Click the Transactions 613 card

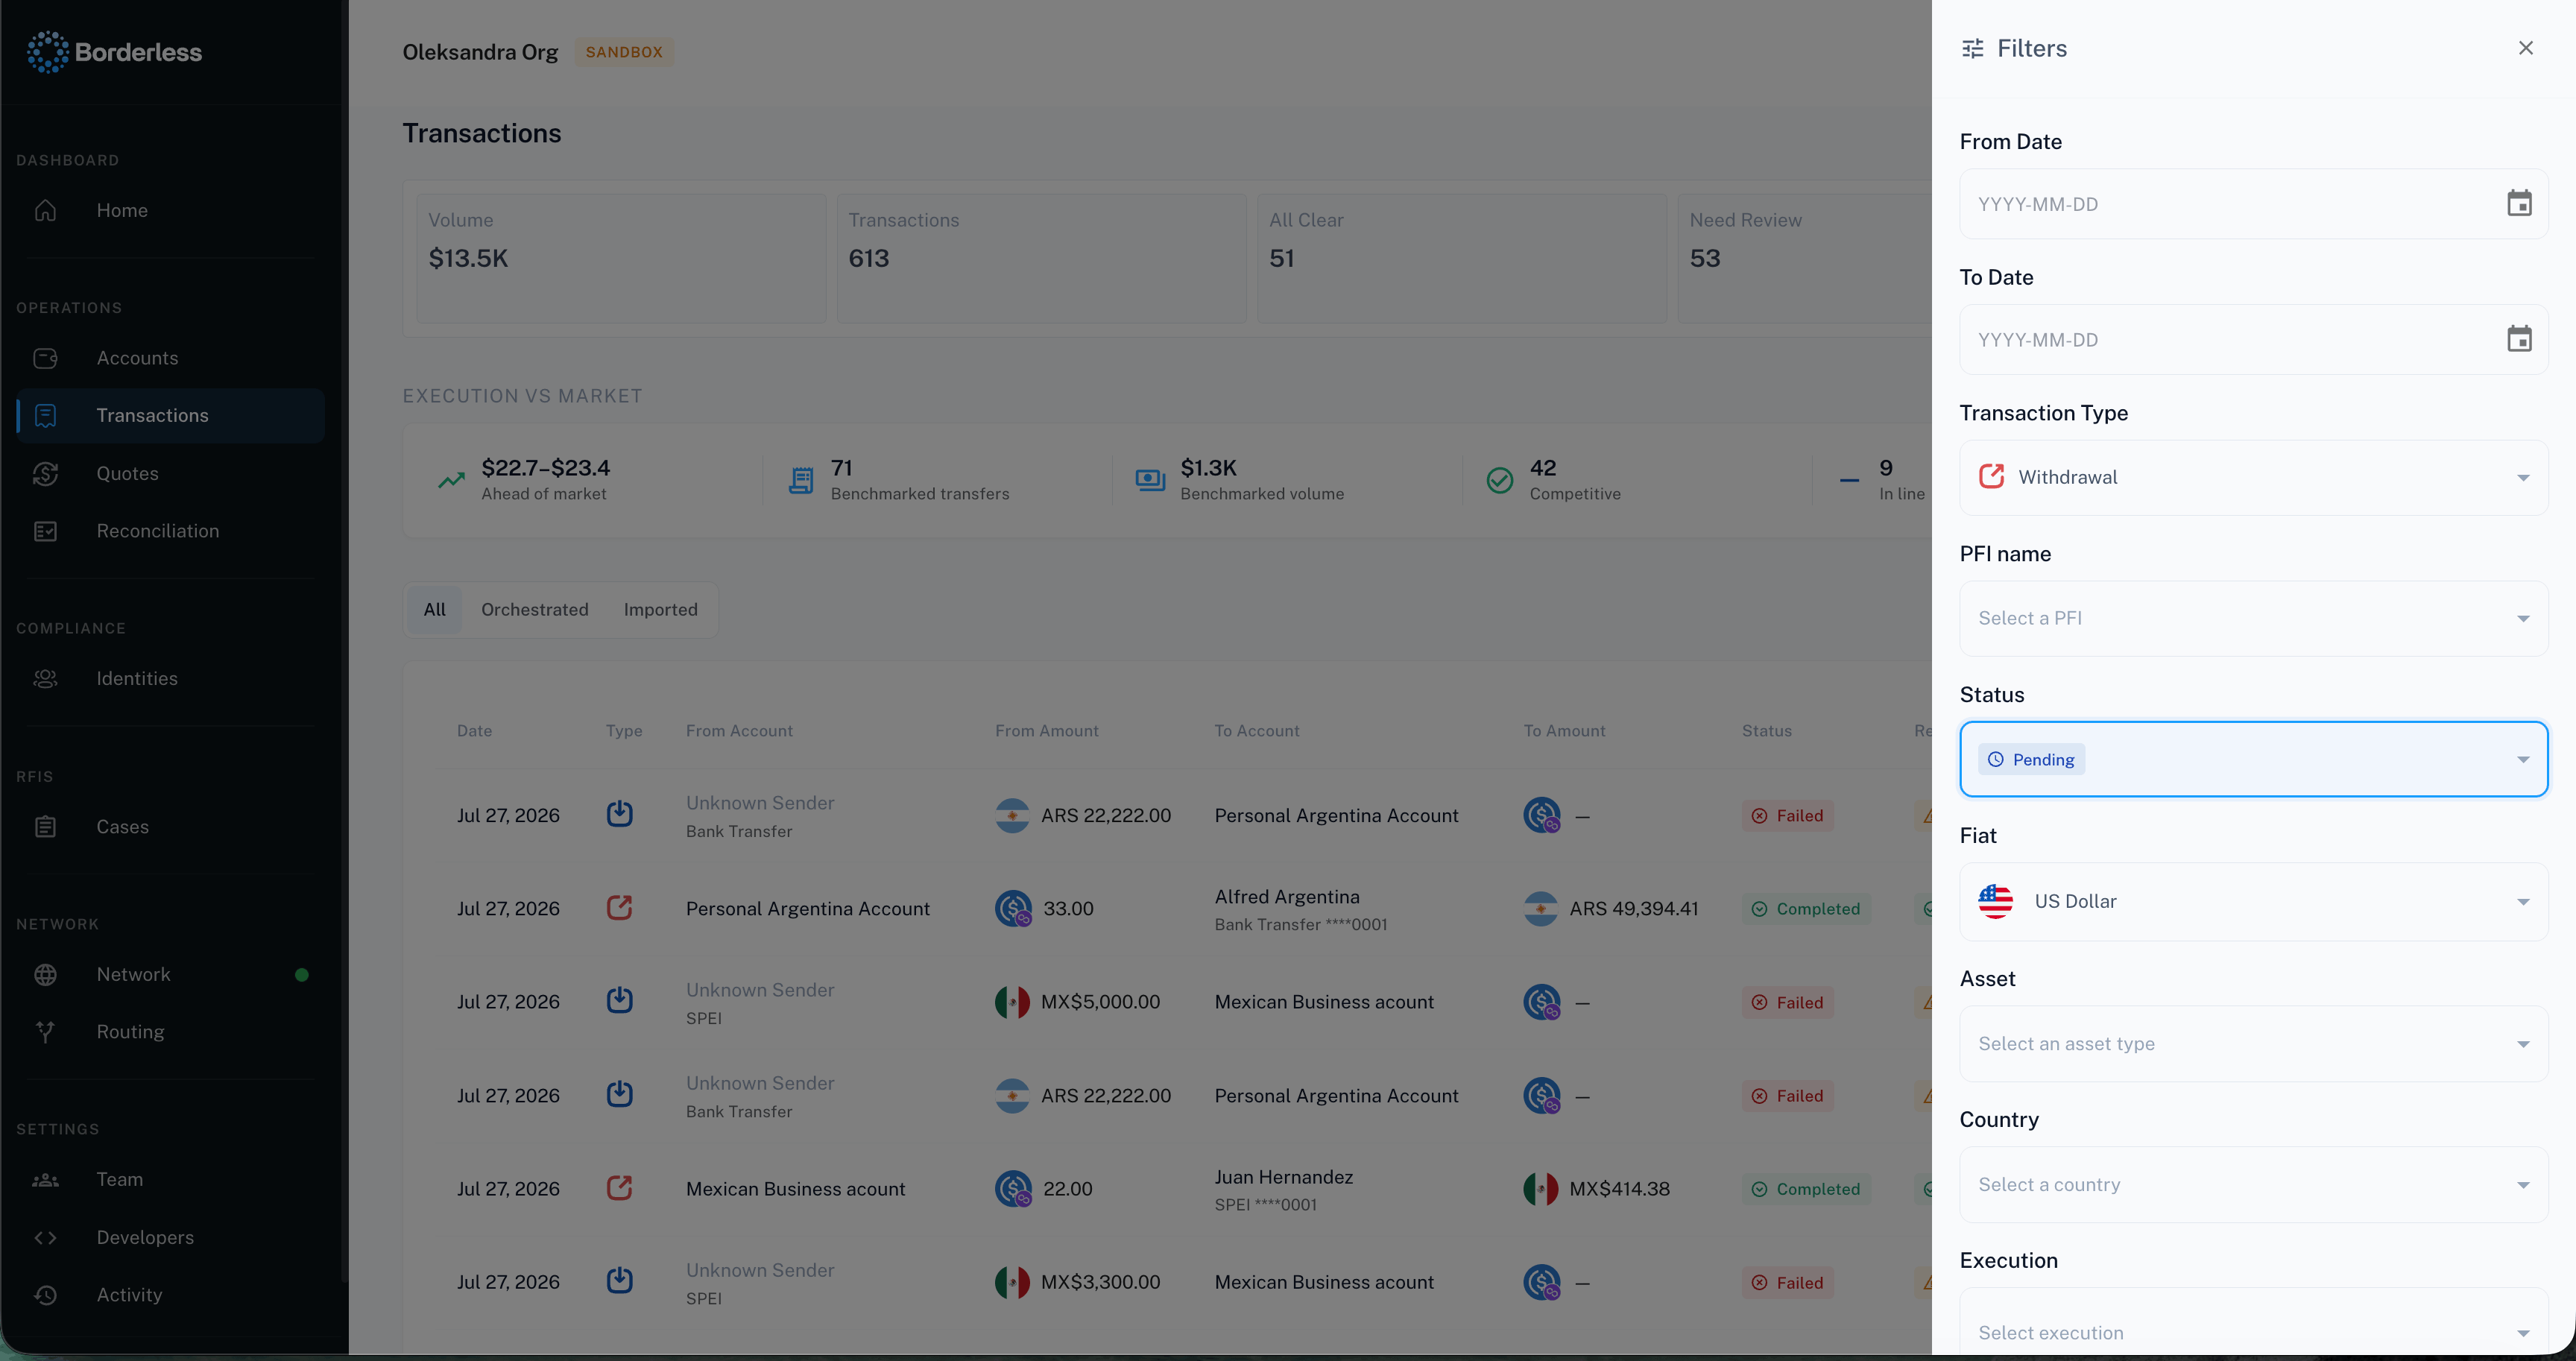(1041, 258)
